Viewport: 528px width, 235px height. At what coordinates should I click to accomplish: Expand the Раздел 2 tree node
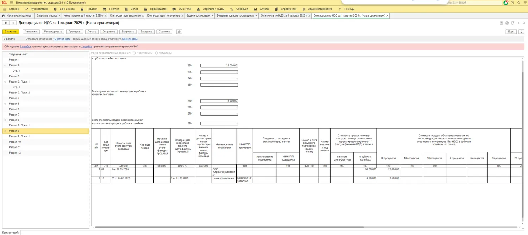5,65
